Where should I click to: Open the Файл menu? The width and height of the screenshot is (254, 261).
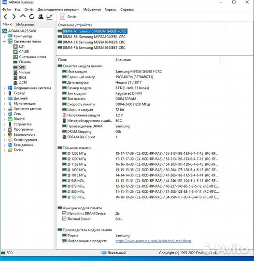6,10
